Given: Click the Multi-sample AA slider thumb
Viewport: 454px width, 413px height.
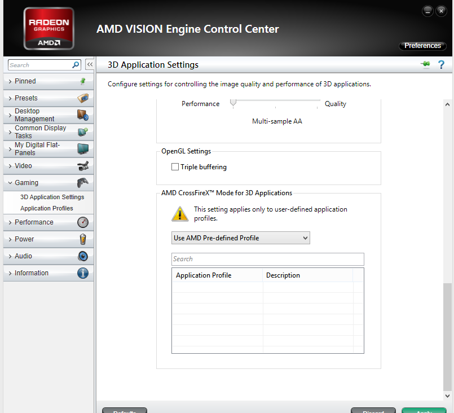Looking at the screenshot, I should (x=233, y=103).
